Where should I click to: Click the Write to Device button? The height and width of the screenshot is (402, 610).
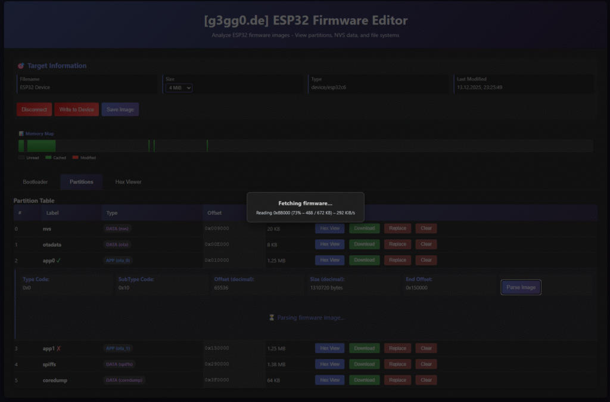76,110
